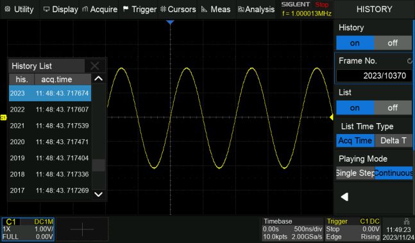Click the yellow trigger level arrow
Image resolution: width=415 pixels, height=243 pixels.
[332, 117]
